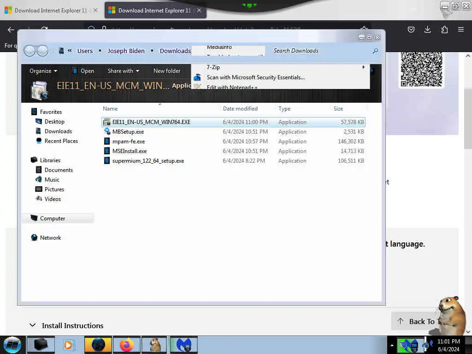Click the QR code image
The height and width of the screenshot is (354, 472).
[x=421, y=69]
